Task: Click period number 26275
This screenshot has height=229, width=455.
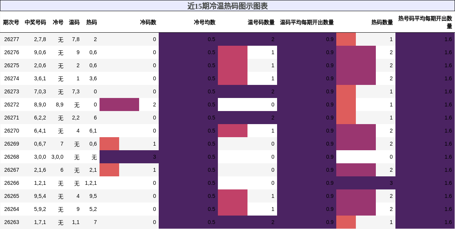Action: coord(12,65)
